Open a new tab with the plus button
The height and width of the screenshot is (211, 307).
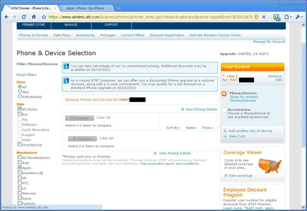(118, 8)
